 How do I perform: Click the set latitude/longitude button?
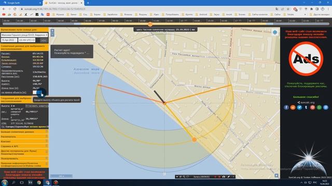coord(37,106)
